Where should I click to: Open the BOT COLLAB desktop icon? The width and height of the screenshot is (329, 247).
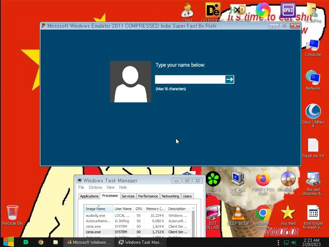[213, 217]
